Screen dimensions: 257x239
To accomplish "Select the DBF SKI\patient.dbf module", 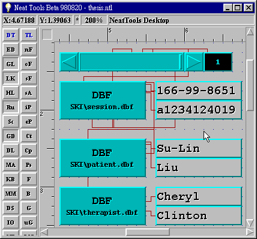I will tap(103, 158).
